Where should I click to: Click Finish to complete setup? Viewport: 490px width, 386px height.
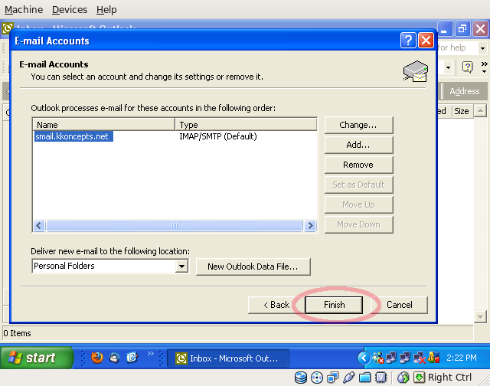pos(334,305)
